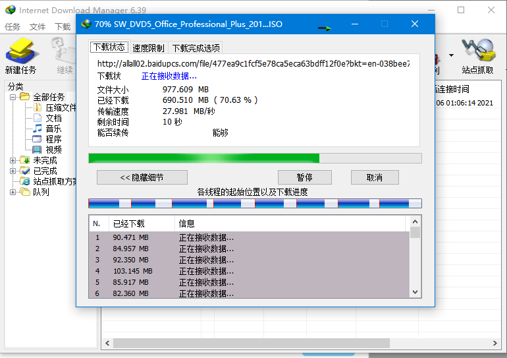Open the 任务 menu
The image size is (507, 358).
(x=13, y=26)
